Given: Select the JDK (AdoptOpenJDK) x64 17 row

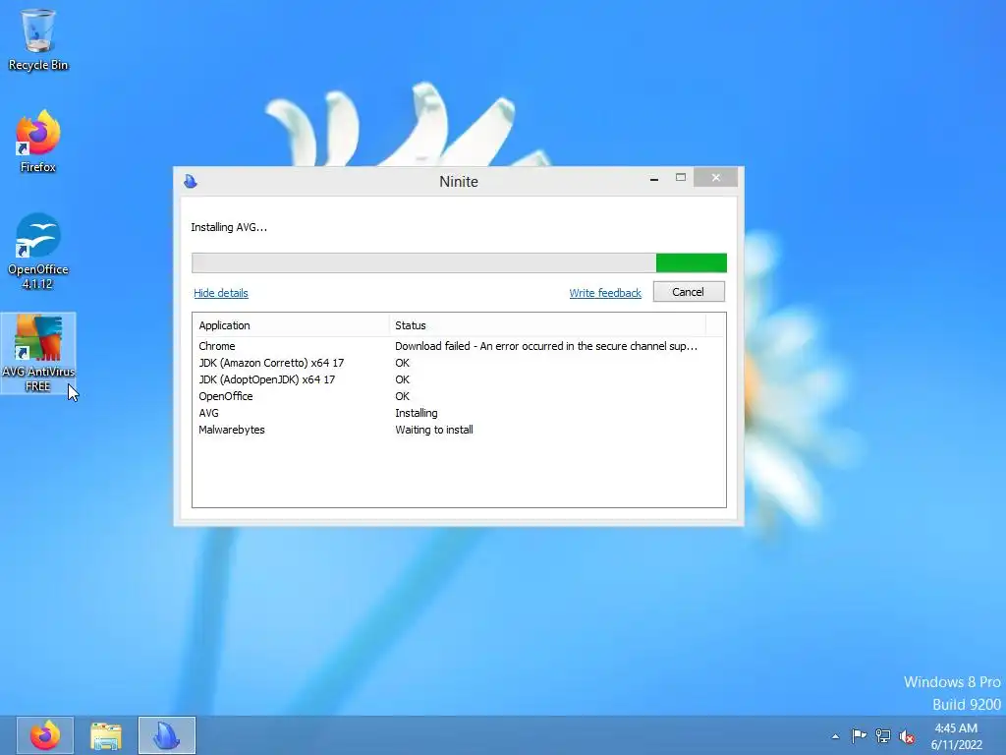Looking at the screenshot, I should (x=459, y=379).
